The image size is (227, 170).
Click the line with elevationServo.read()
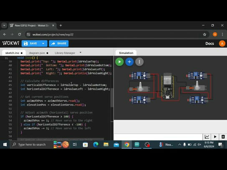[x=53, y=105]
